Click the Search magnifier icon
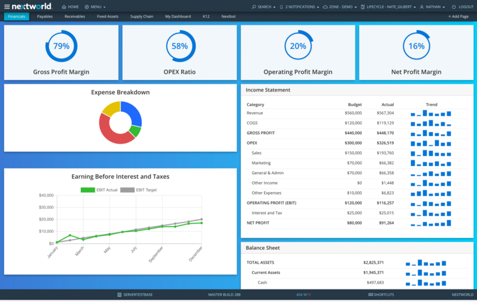This screenshot has width=477, height=302. tap(253, 7)
